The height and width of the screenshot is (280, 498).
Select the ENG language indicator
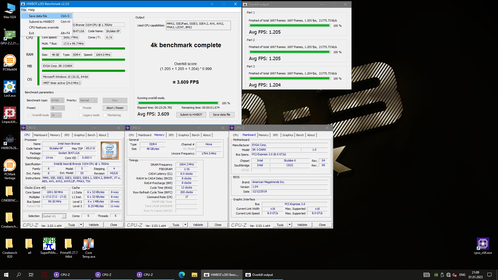[x=462, y=275]
